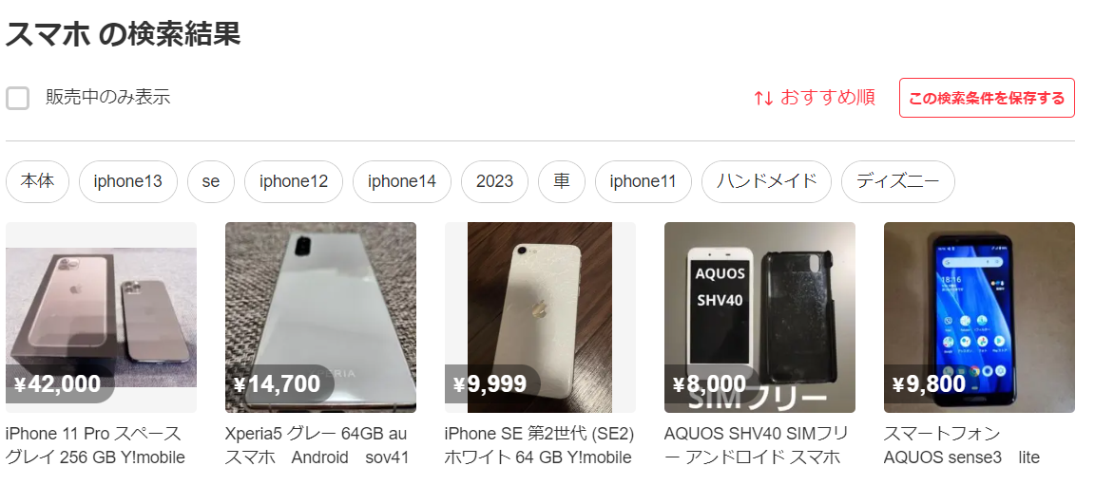This screenshot has width=1095, height=485.
Task: Open the AQUOS sense3 lite ¥9,800 image
Action: tap(979, 317)
